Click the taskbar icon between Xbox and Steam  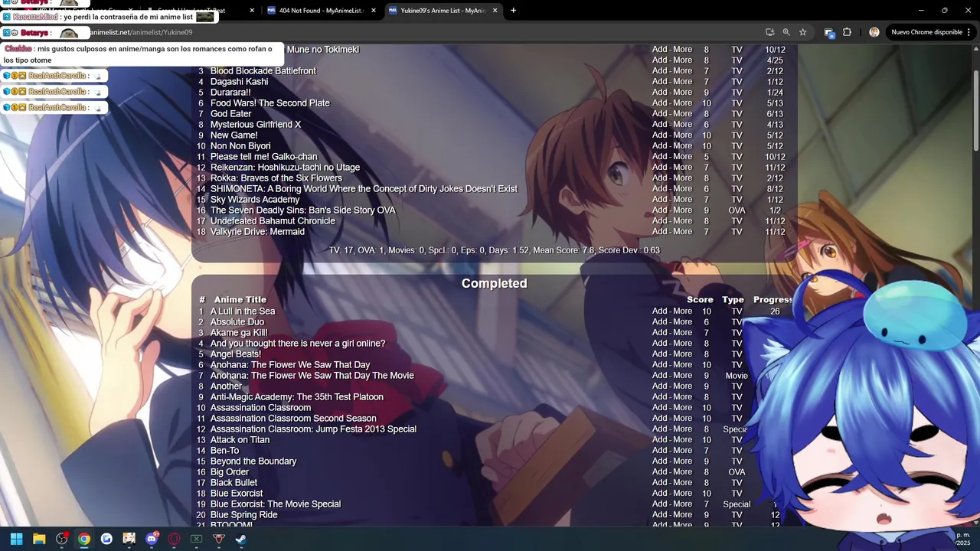point(219,539)
